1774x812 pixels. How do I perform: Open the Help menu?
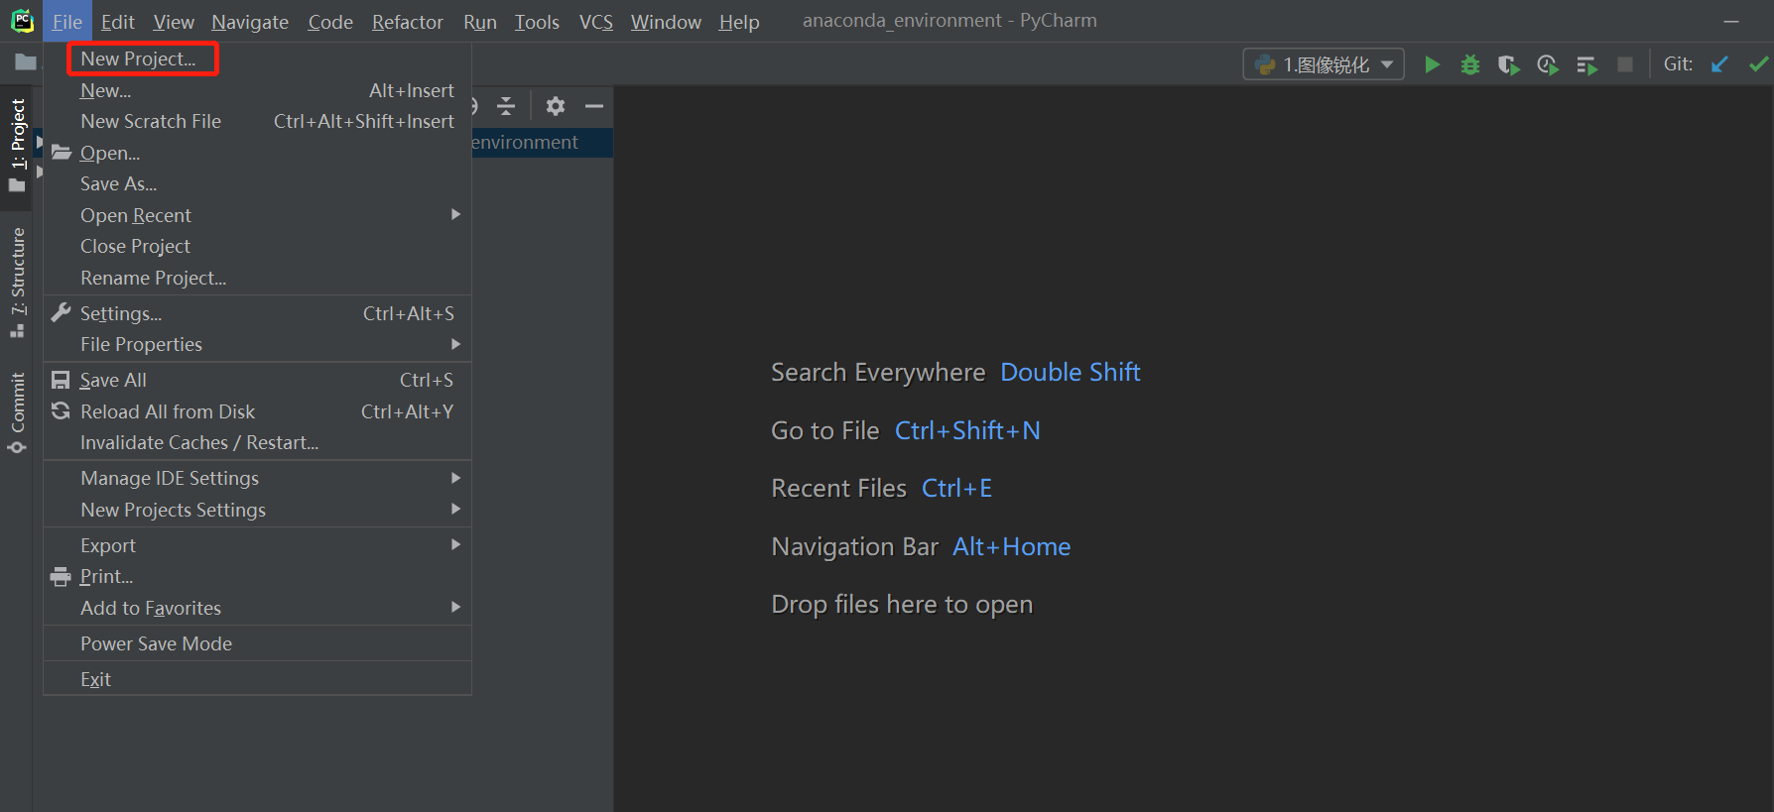pos(739,21)
